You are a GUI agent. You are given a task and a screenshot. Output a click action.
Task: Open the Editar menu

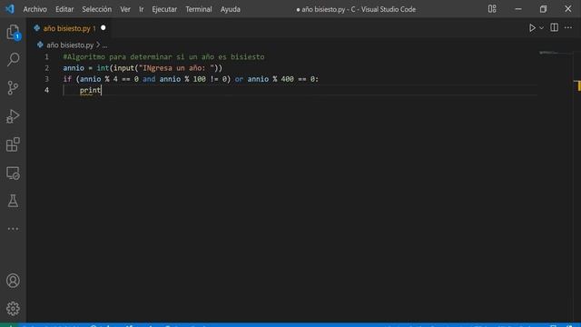[x=64, y=9]
